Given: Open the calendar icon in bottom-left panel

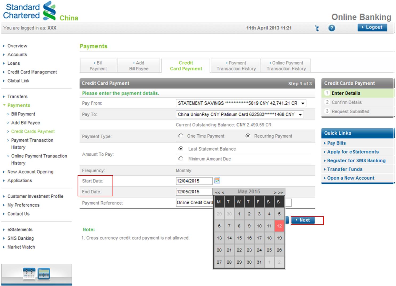Looking at the screenshot, I should point(29,273).
